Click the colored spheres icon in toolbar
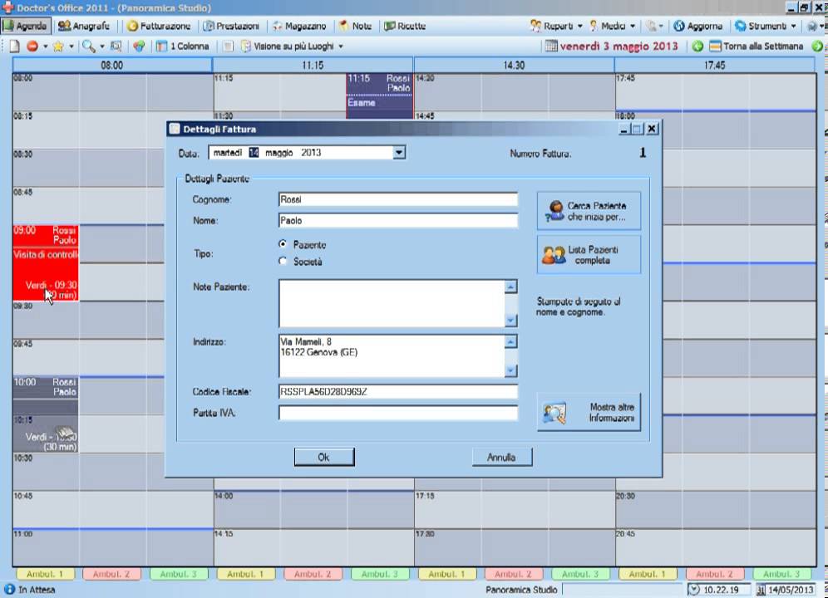Screen dimensions: 828x598 (x=139, y=47)
